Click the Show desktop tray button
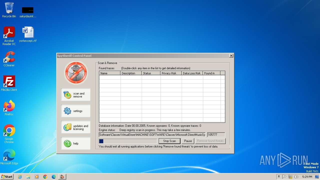 (x=317, y=177)
